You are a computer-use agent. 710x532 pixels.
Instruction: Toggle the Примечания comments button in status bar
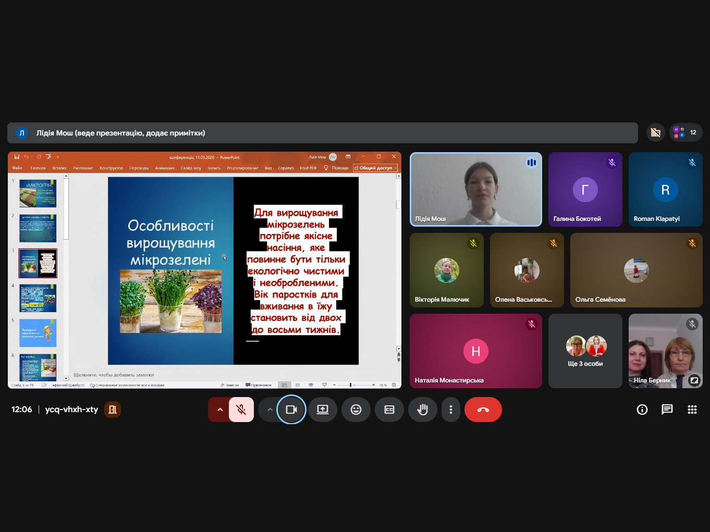(259, 385)
